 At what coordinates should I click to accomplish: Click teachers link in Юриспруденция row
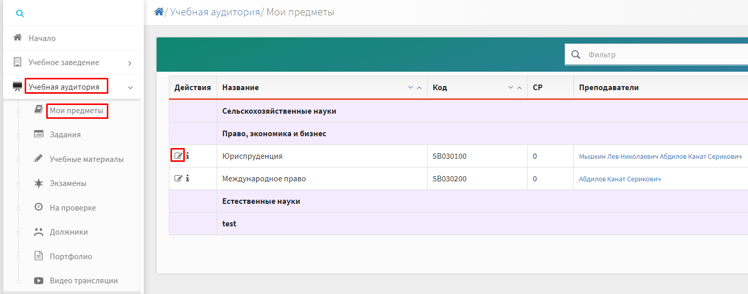pos(660,157)
